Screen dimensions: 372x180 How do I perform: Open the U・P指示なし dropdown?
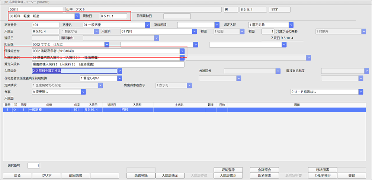pyautogui.click(x=360, y=92)
